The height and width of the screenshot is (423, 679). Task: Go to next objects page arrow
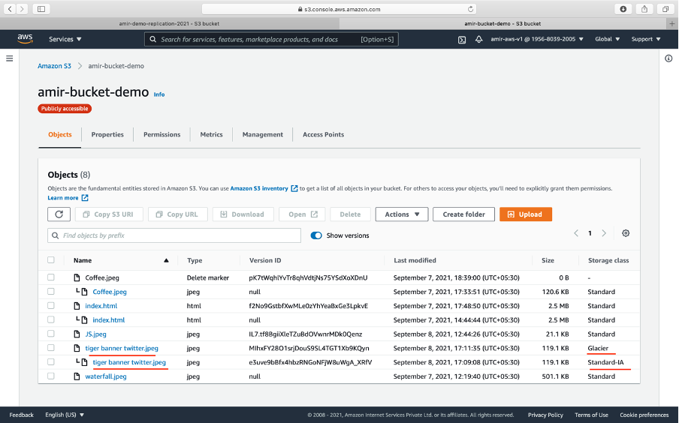(604, 233)
